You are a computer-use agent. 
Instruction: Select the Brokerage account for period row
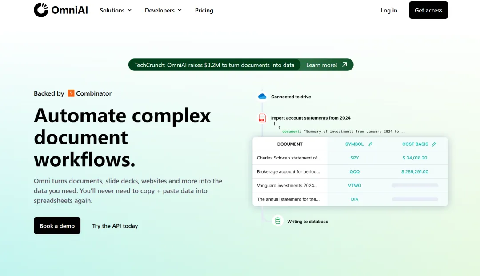[x=350, y=171]
